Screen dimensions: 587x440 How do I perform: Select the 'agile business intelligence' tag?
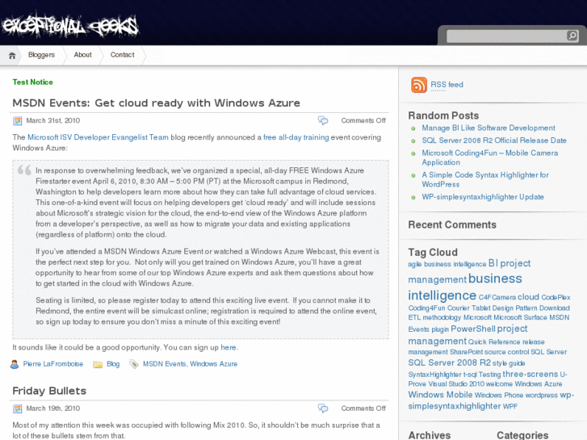tap(447, 264)
